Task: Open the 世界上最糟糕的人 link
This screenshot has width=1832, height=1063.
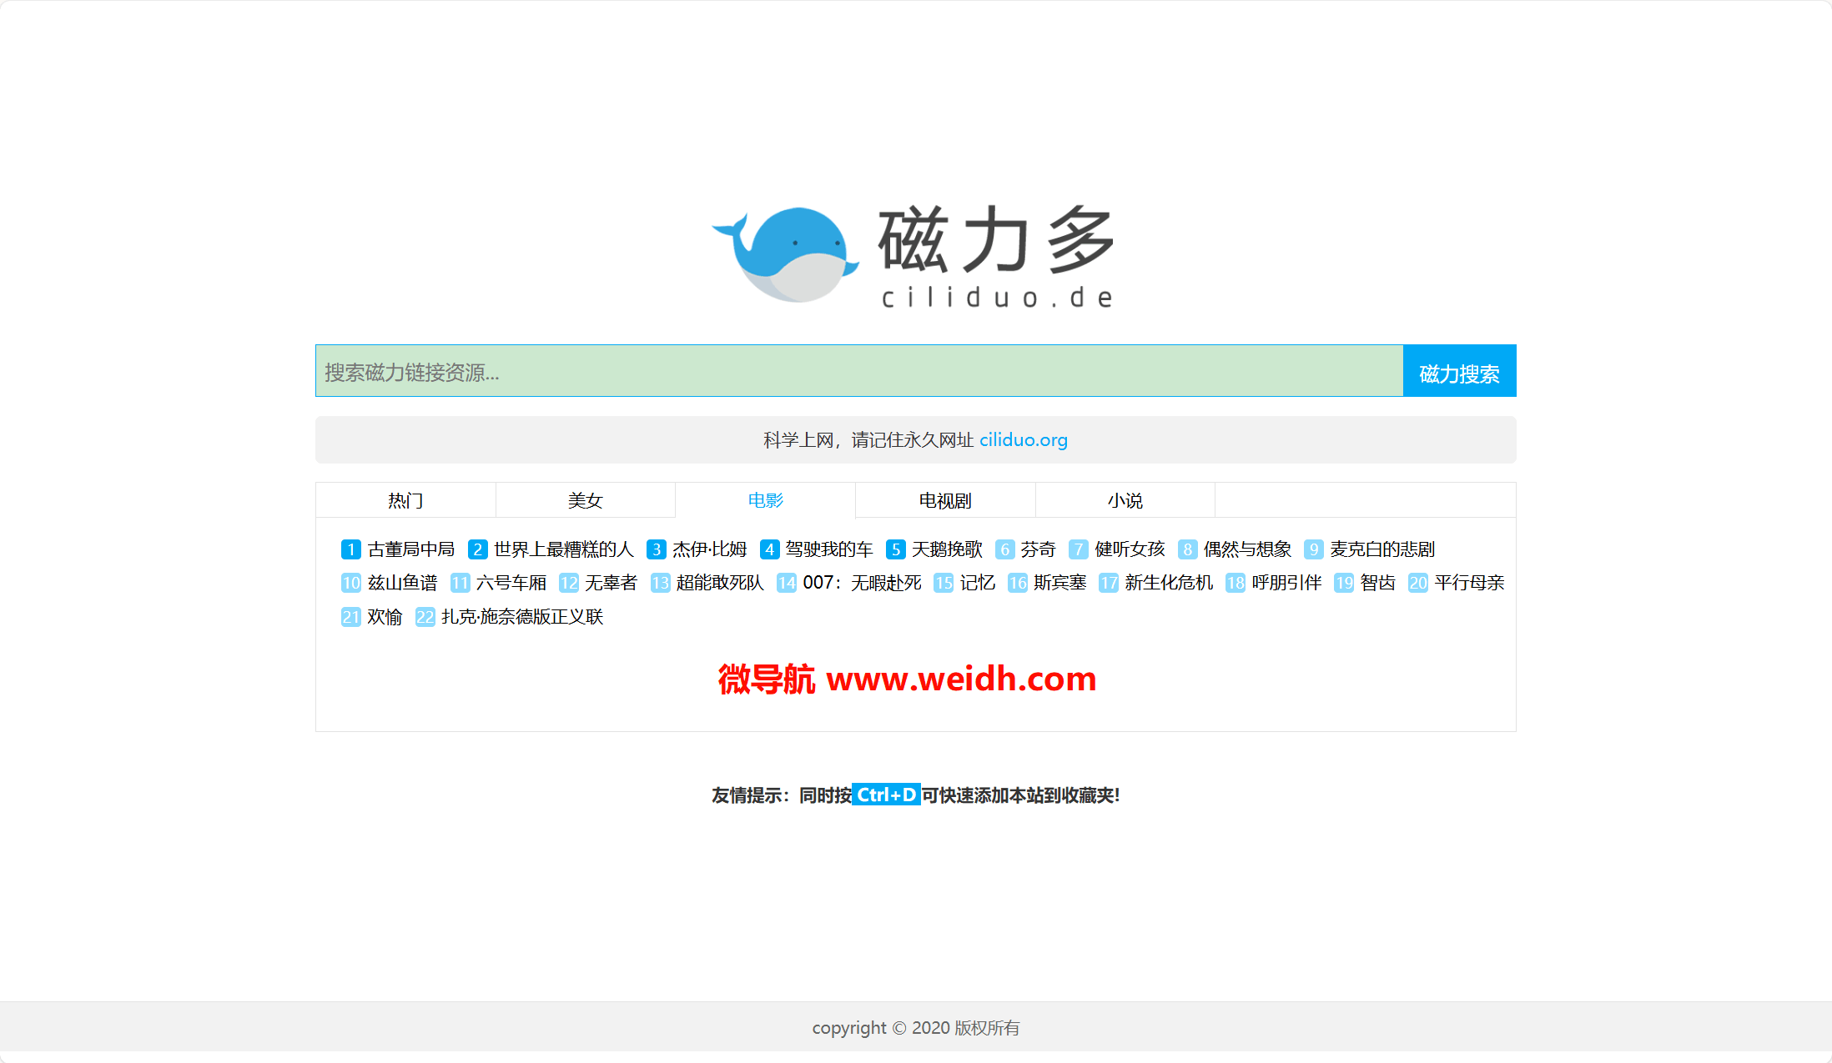Action: (x=563, y=549)
